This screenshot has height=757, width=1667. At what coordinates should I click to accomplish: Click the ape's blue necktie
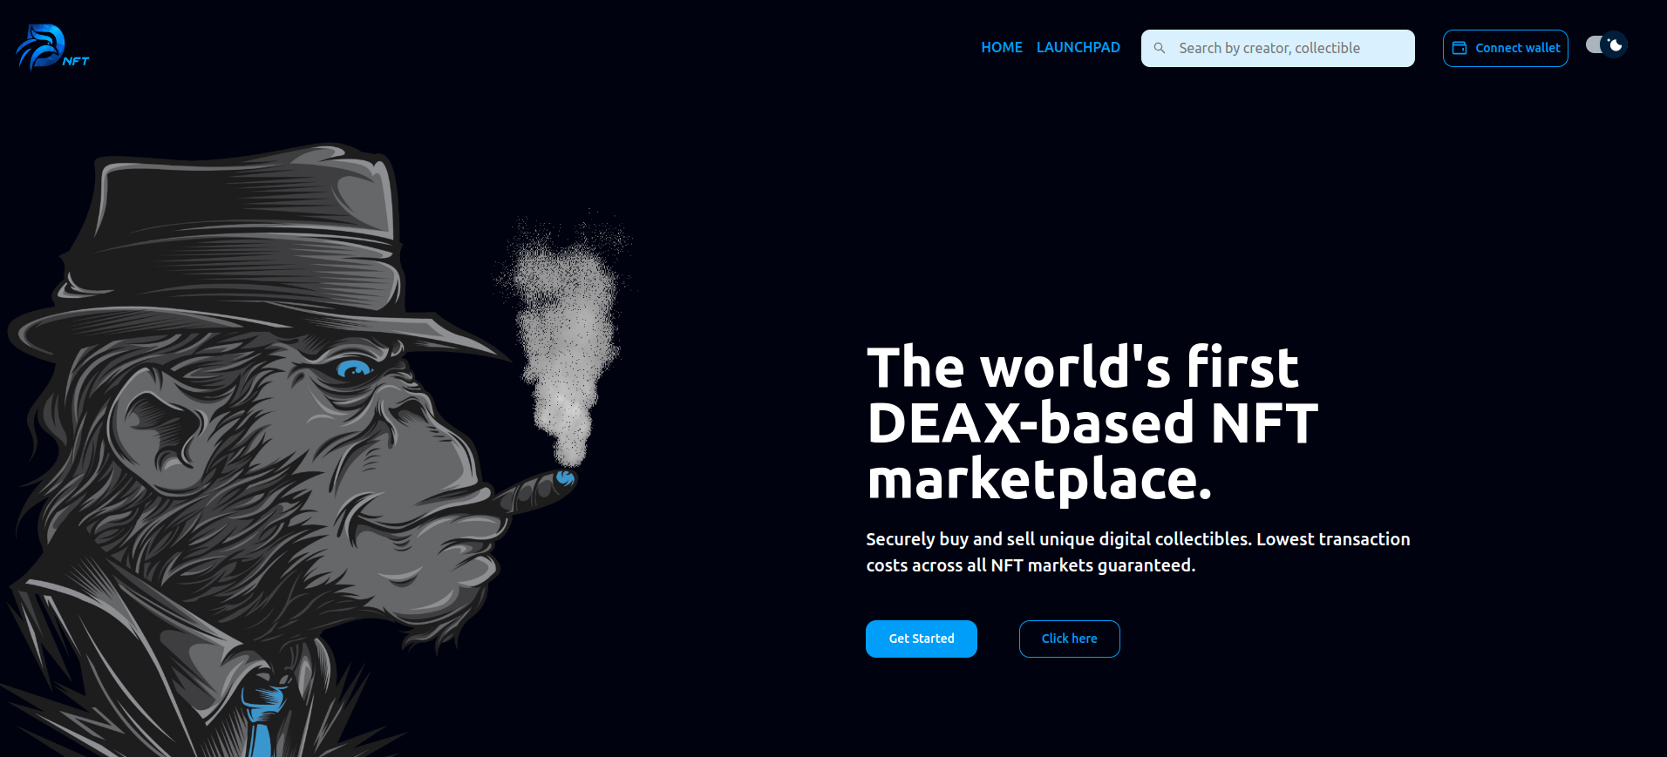[262, 719]
